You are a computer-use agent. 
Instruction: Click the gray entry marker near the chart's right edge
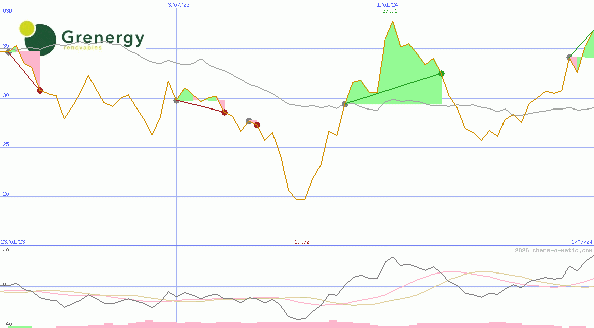tap(569, 57)
